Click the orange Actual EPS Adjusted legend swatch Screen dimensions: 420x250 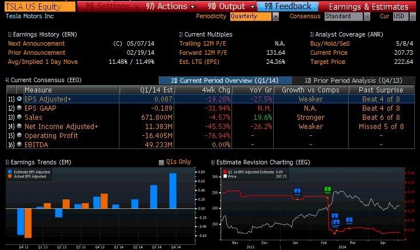pos(10,176)
